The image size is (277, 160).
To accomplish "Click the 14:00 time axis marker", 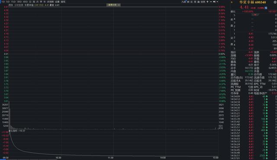I will 163,158.
